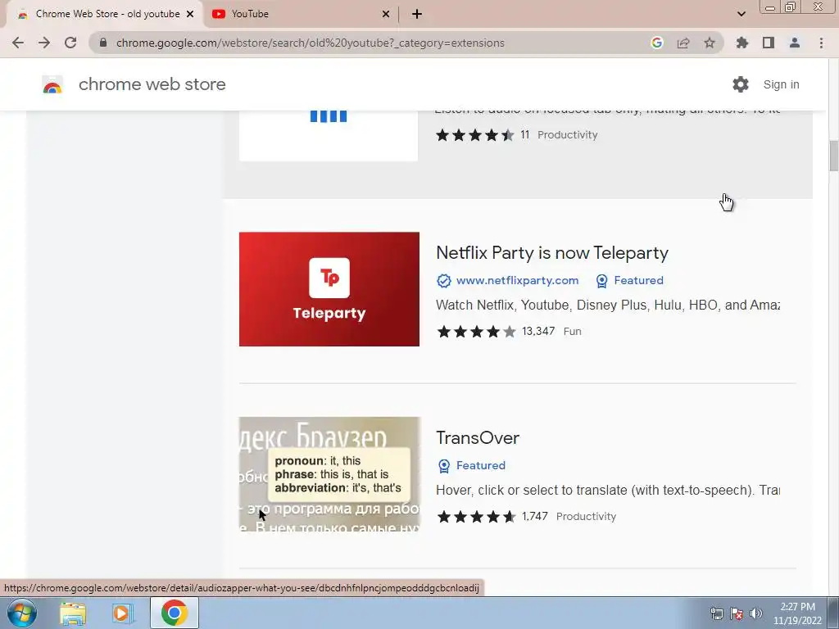Image resolution: width=839 pixels, height=629 pixels.
Task: Click the address bar URL
Action: [x=310, y=43]
